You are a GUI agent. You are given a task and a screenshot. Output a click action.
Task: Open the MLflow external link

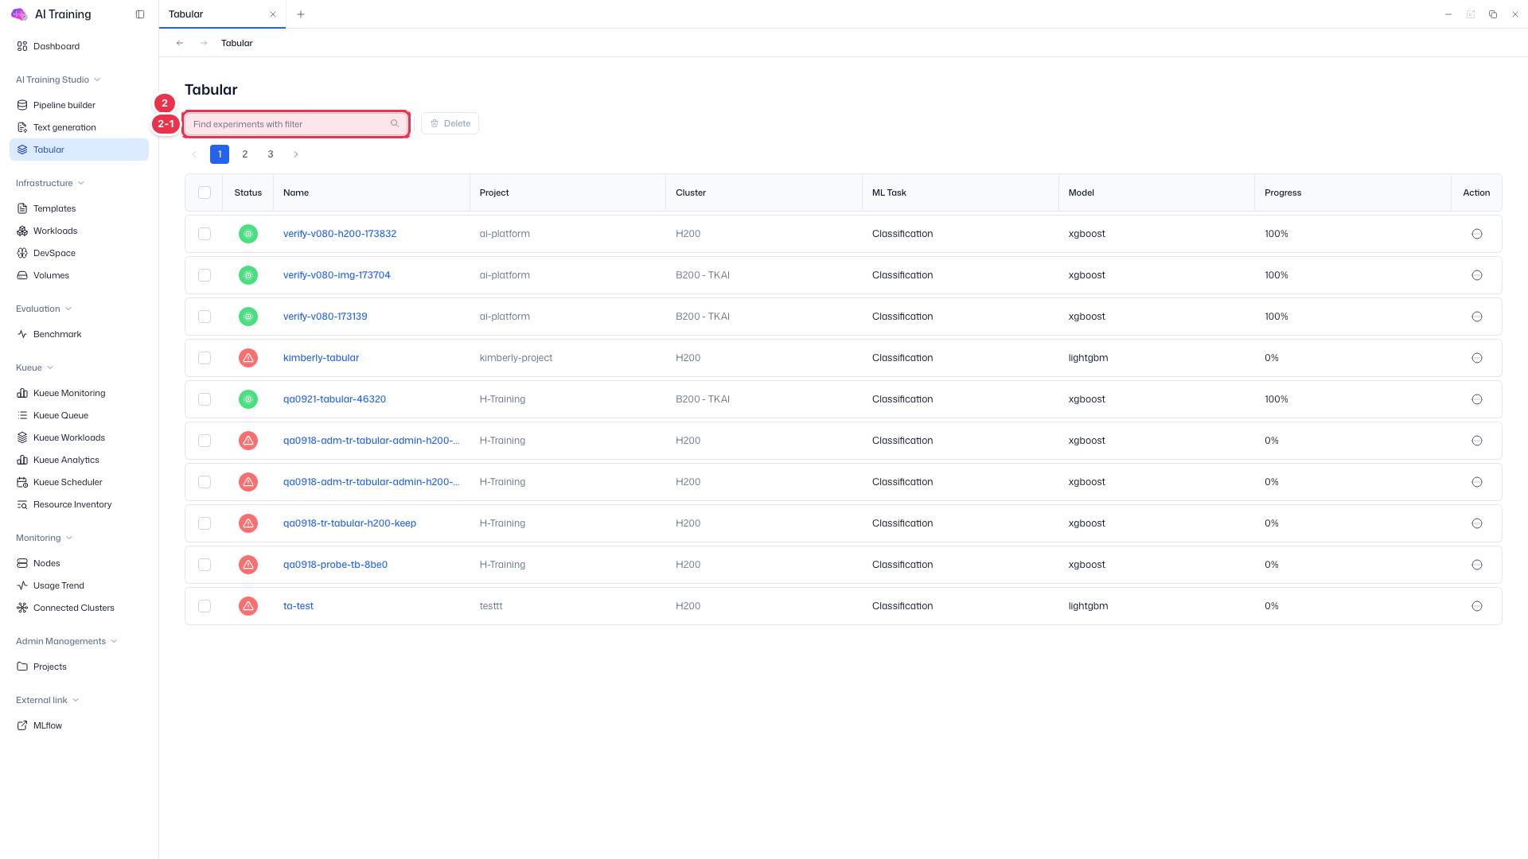[x=79, y=725]
